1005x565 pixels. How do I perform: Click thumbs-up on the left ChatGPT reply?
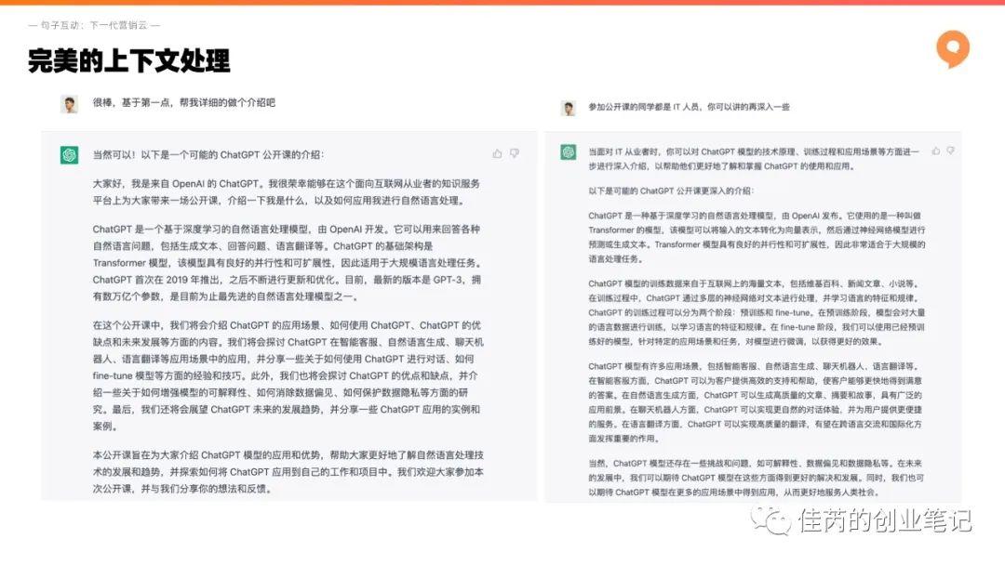497,153
